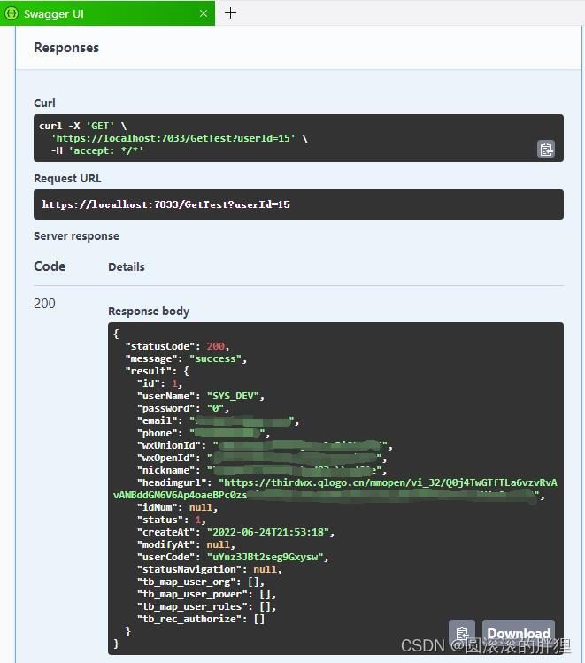Click the Curl command code block
The image size is (585, 663).
[x=298, y=138]
